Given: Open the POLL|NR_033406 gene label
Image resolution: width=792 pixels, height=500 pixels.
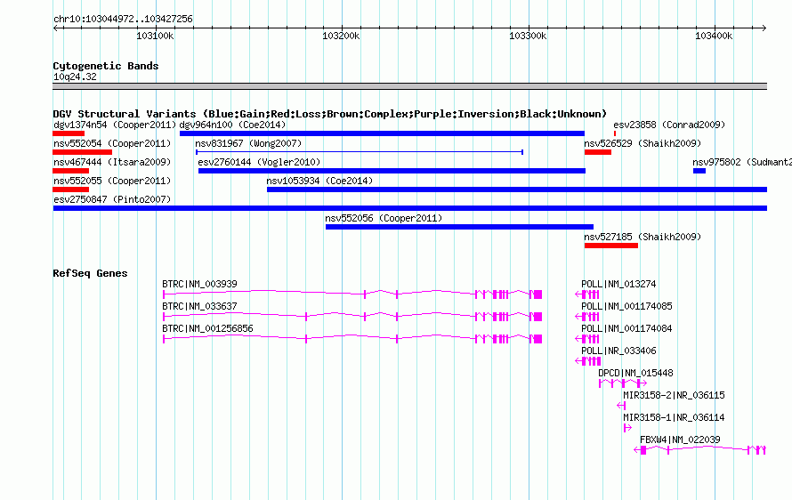Looking at the screenshot, I should (x=618, y=351).
